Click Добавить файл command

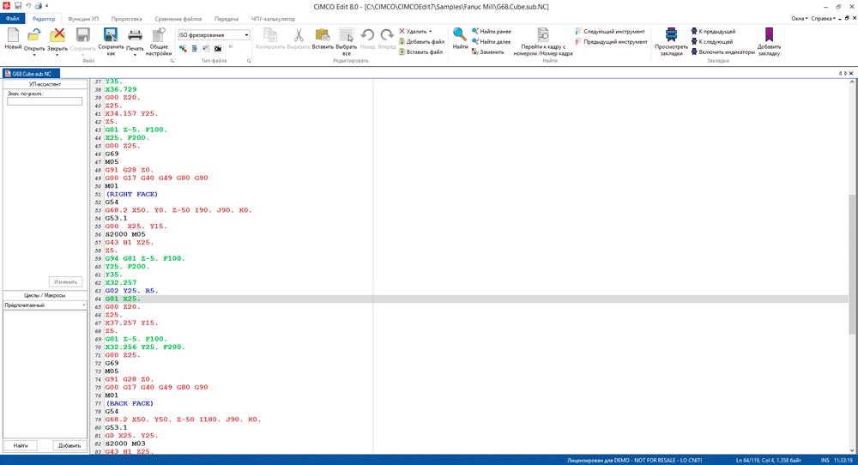(421, 41)
